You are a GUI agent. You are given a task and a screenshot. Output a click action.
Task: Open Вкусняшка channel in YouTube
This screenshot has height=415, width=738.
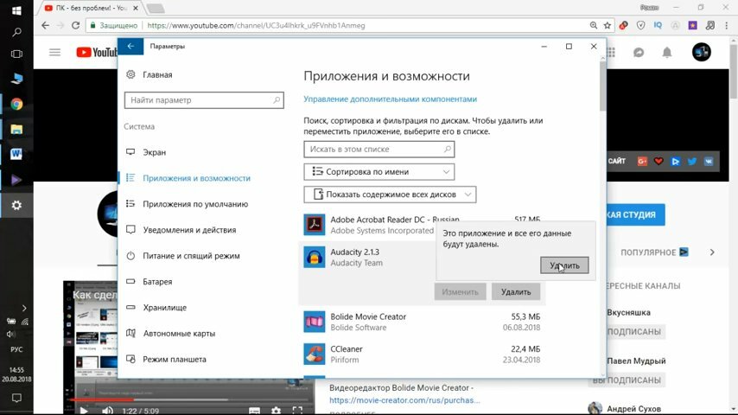coord(628,312)
